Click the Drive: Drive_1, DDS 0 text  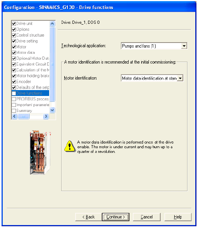pyautogui.click(x=80, y=22)
